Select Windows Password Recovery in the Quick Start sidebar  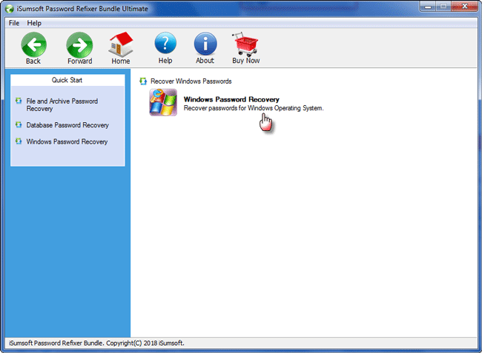pos(67,141)
